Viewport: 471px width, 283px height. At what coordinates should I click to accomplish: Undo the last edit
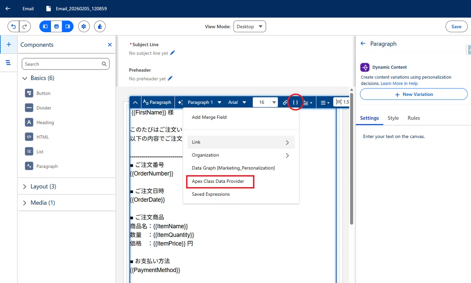coord(14,26)
